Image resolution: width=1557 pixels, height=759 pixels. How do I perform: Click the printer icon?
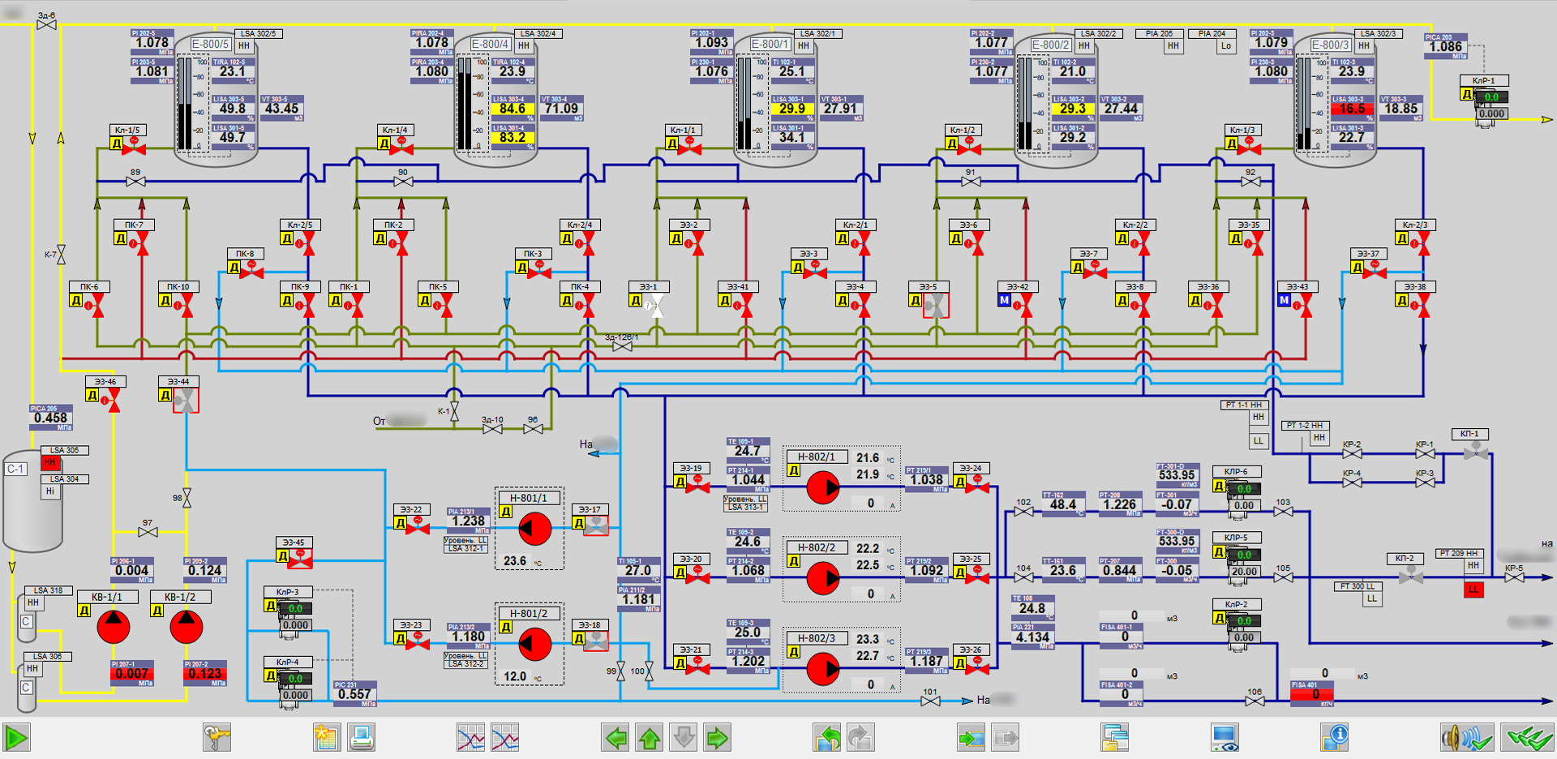tap(361, 738)
